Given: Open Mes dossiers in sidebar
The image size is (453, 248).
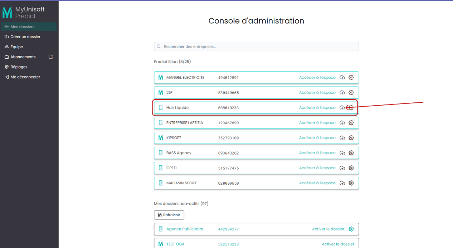Looking at the screenshot, I should tap(29, 26).
